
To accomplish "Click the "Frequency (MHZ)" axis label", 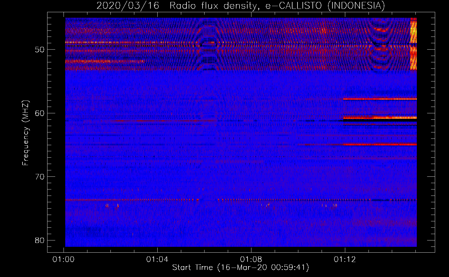I will [26, 133].
